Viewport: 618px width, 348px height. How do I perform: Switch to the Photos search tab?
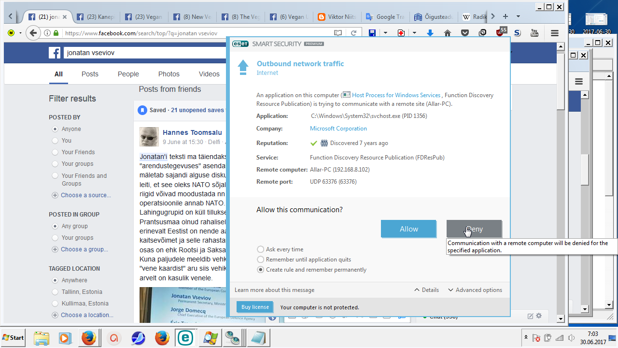pyautogui.click(x=169, y=74)
